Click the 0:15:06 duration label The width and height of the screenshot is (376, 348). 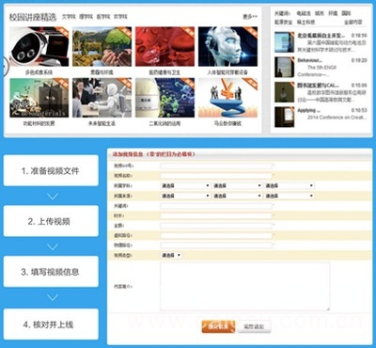point(359,86)
